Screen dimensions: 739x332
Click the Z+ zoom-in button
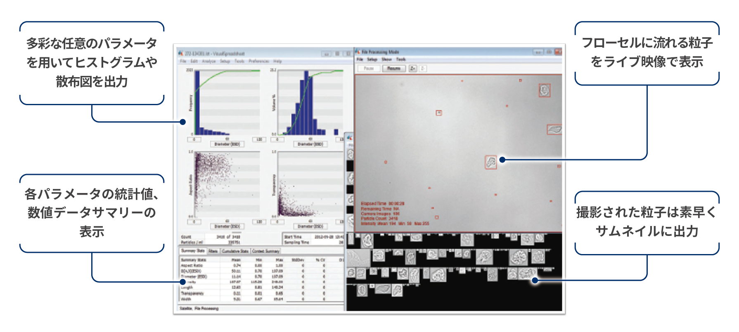412,68
